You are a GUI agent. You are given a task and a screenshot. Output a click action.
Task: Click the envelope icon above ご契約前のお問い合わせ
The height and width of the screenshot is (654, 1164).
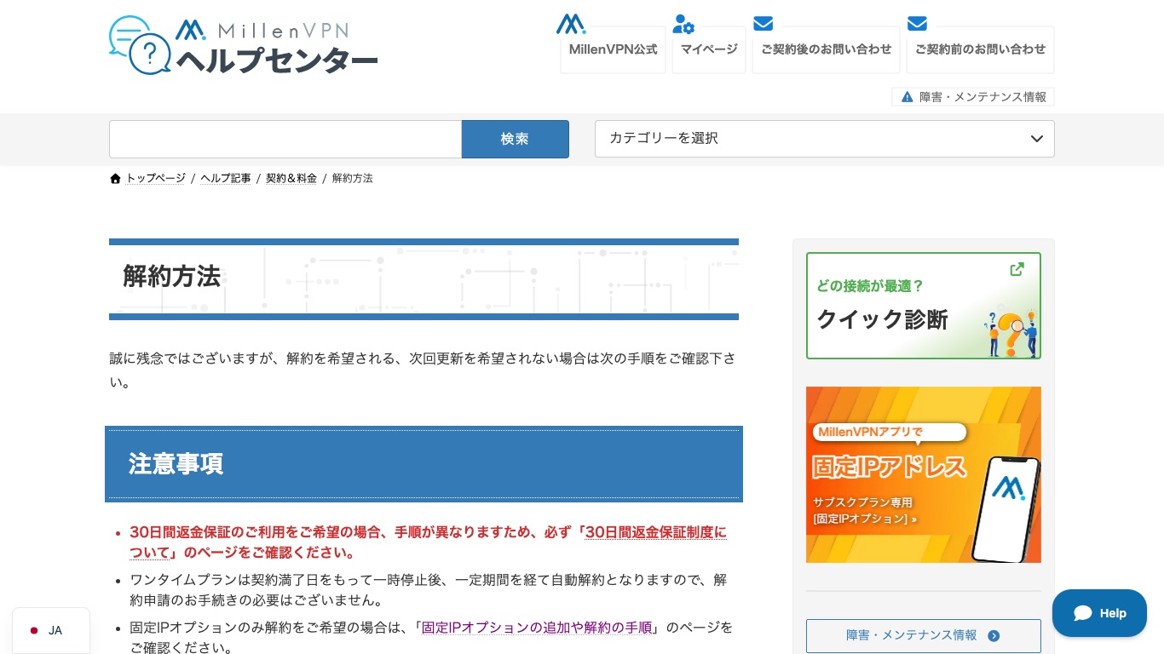pyautogui.click(x=917, y=23)
